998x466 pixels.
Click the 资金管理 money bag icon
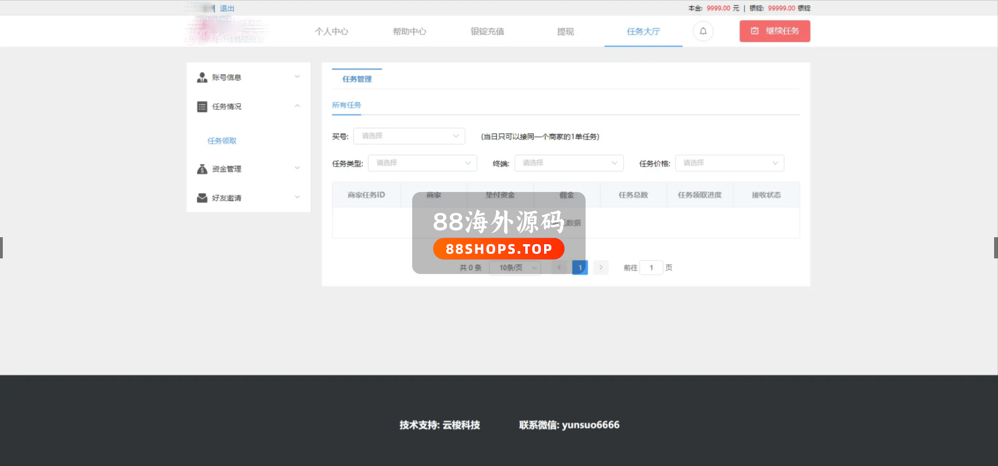coord(202,169)
